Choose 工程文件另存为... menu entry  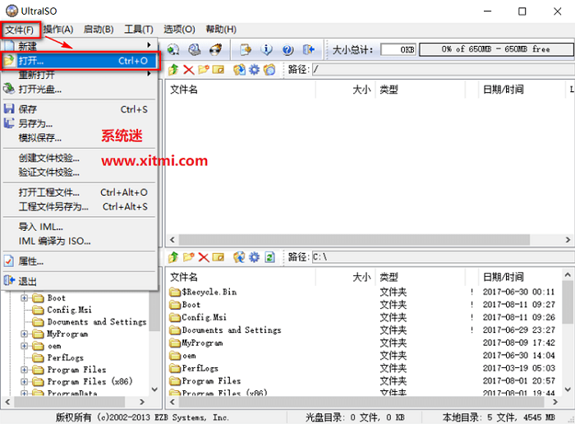coord(80,206)
